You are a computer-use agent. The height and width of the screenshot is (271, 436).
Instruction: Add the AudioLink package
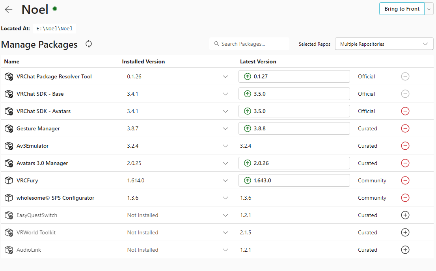[405, 250]
